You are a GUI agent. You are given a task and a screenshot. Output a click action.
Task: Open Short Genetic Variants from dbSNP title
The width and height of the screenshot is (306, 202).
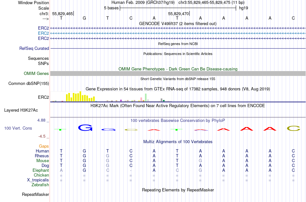click(x=178, y=79)
